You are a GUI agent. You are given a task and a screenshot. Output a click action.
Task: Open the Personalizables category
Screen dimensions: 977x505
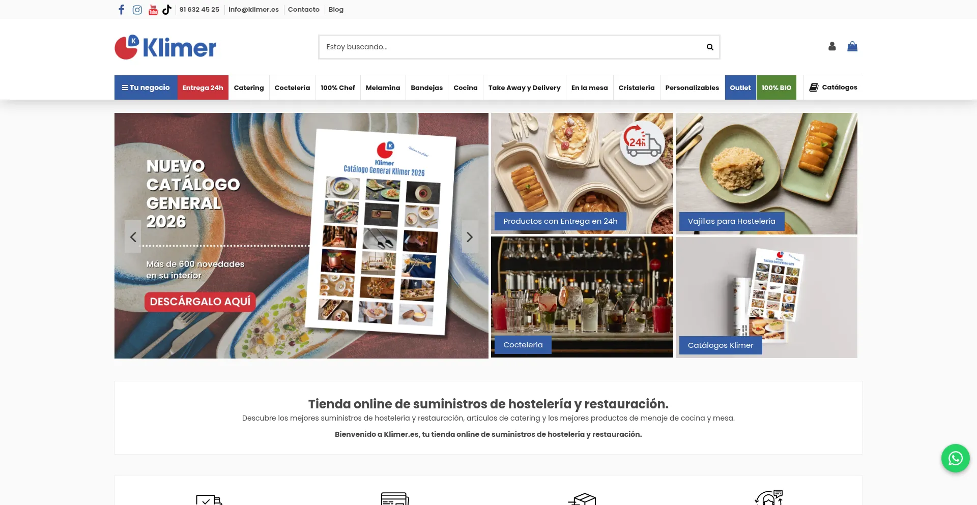tap(693, 87)
